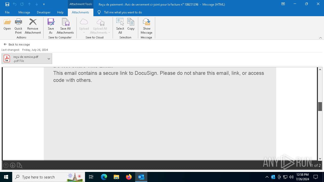Open the notification center icon
This screenshot has width=324, height=182.
coord(316,177)
